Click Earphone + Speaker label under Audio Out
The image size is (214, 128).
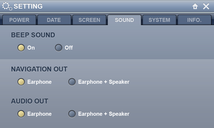coord(104,114)
